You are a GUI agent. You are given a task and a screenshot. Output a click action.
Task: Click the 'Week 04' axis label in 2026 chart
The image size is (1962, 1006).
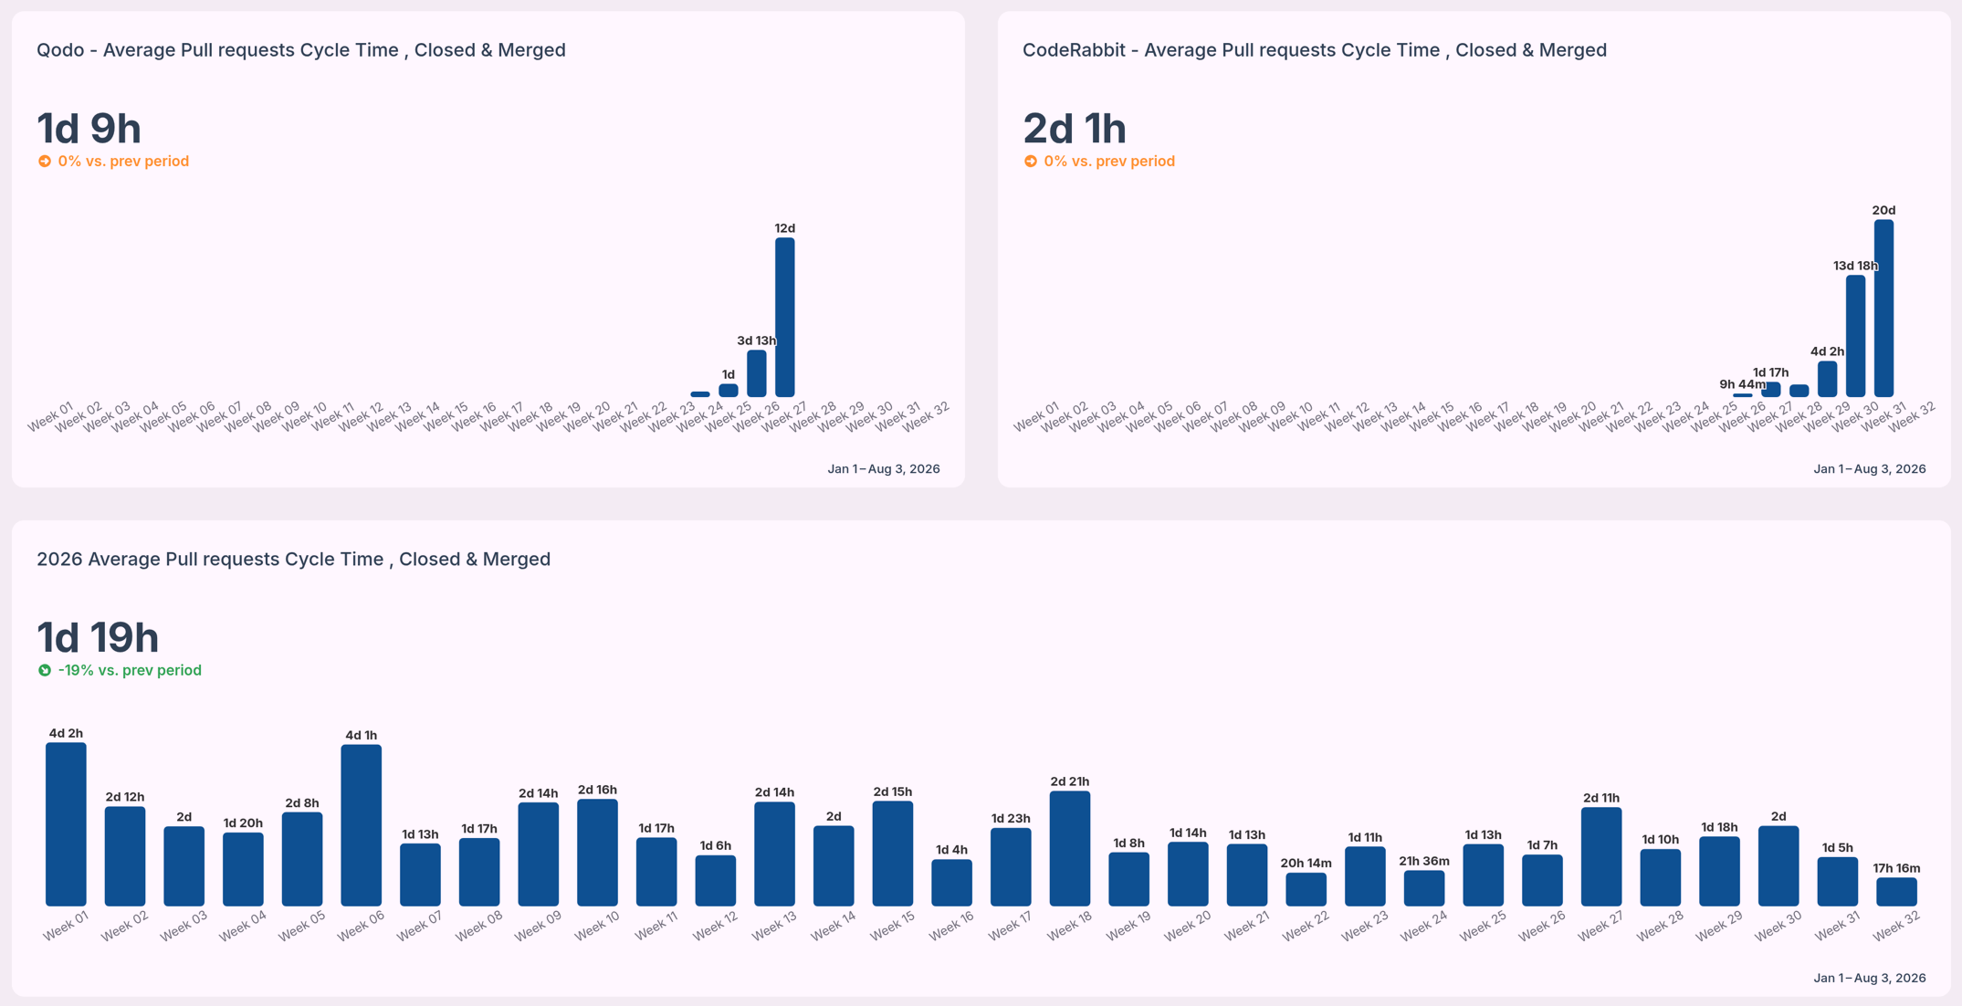click(243, 927)
